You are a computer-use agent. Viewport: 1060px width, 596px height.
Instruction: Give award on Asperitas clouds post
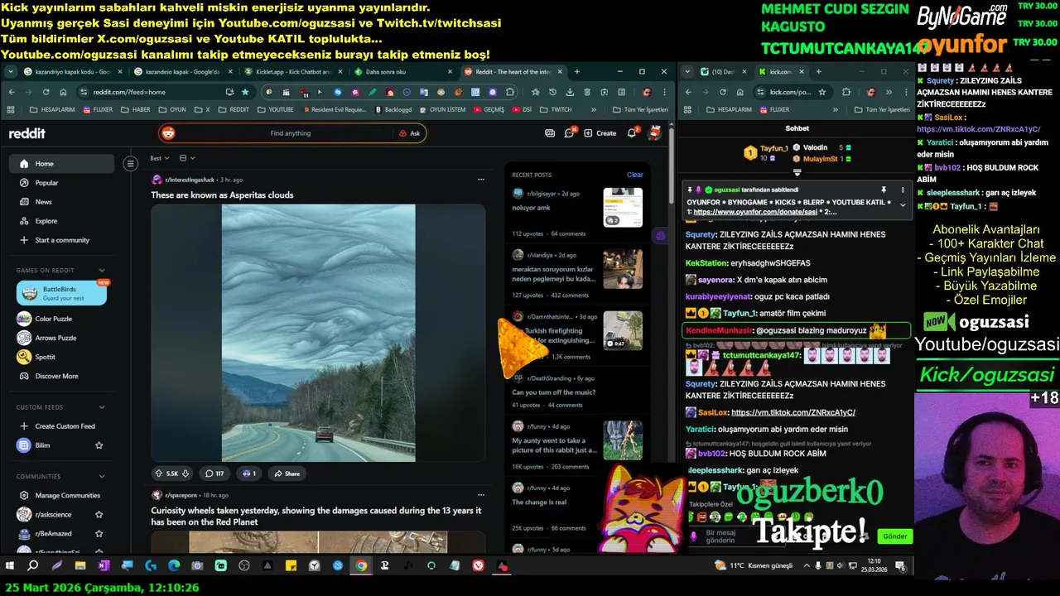(248, 473)
